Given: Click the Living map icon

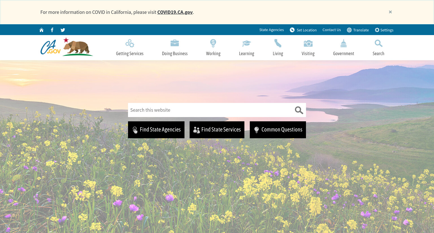Looking at the screenshot, I should [x=278, y=43].
